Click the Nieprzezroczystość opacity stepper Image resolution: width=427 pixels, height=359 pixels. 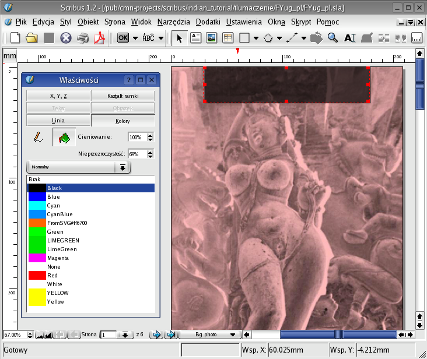tap(150, 154)
